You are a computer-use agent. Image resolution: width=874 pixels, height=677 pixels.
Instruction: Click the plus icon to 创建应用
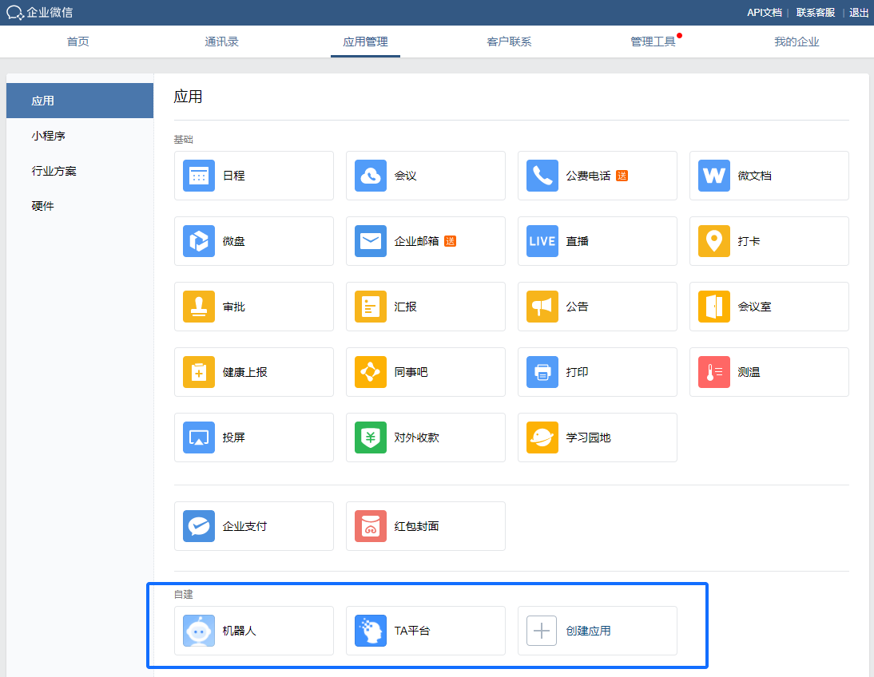(542, 631)
